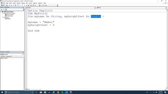Screen dimensions: 168x94
Task: Click Full Module View button below code
Action: tap(27, 89)
